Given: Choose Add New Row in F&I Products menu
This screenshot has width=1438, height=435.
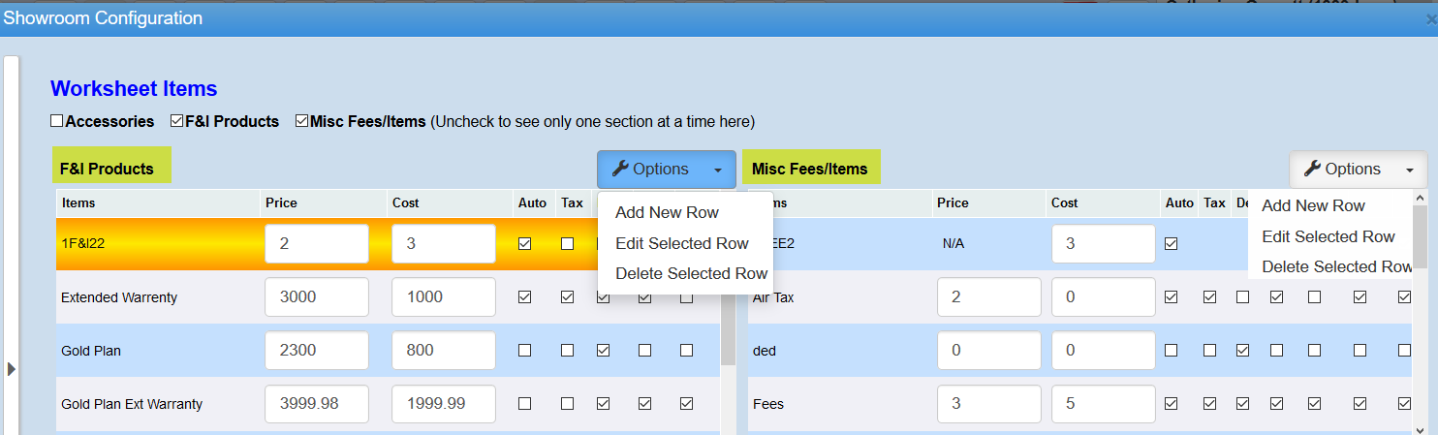Looking at the screenshot, I should 667,212.
